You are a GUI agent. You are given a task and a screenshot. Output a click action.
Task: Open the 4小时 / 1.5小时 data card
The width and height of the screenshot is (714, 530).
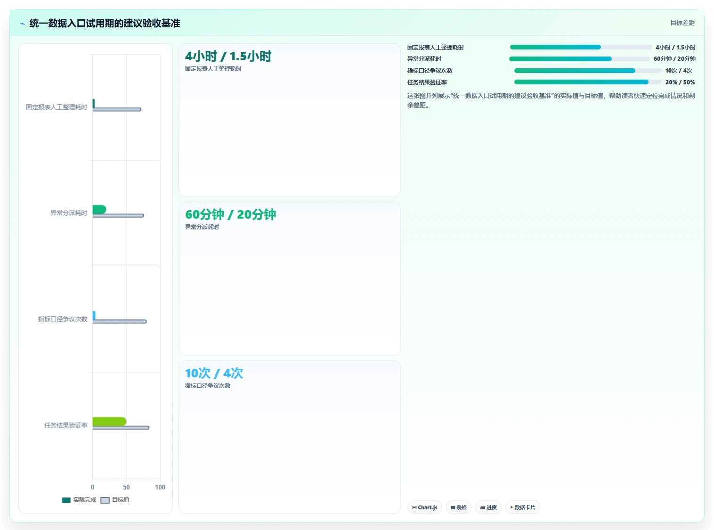[290, 120]
